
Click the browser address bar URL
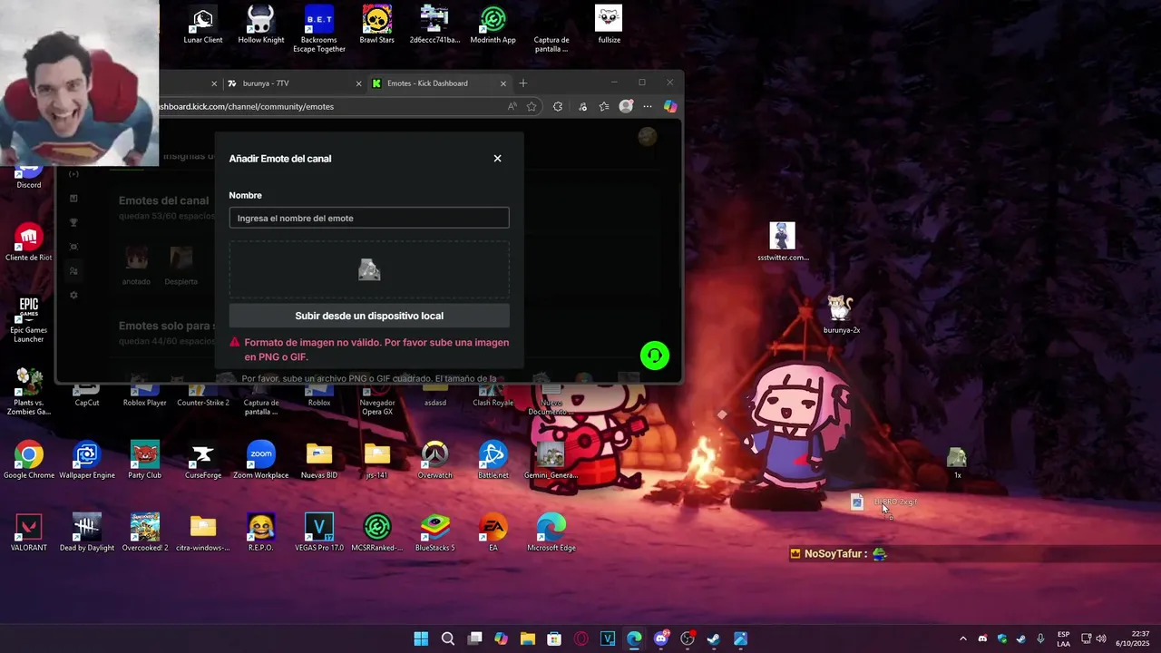click(x=247, y=106)
